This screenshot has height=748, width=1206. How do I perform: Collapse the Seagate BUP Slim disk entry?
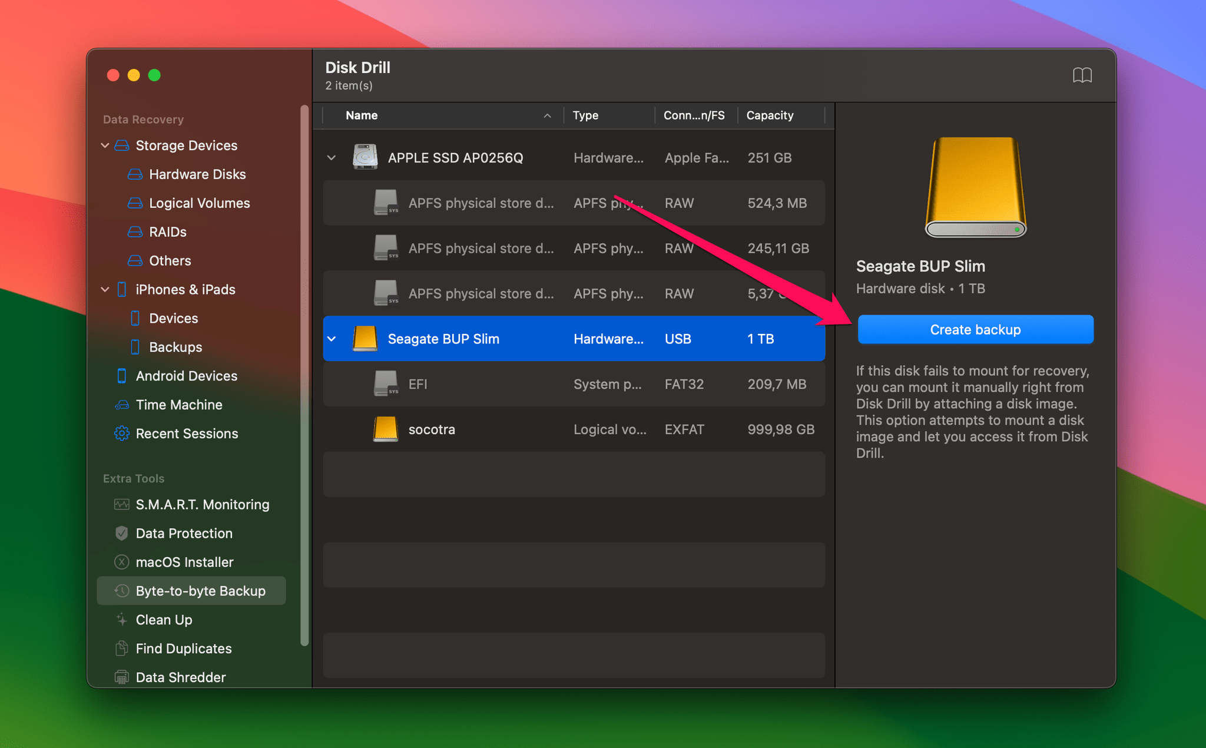[x=332, y=339]
